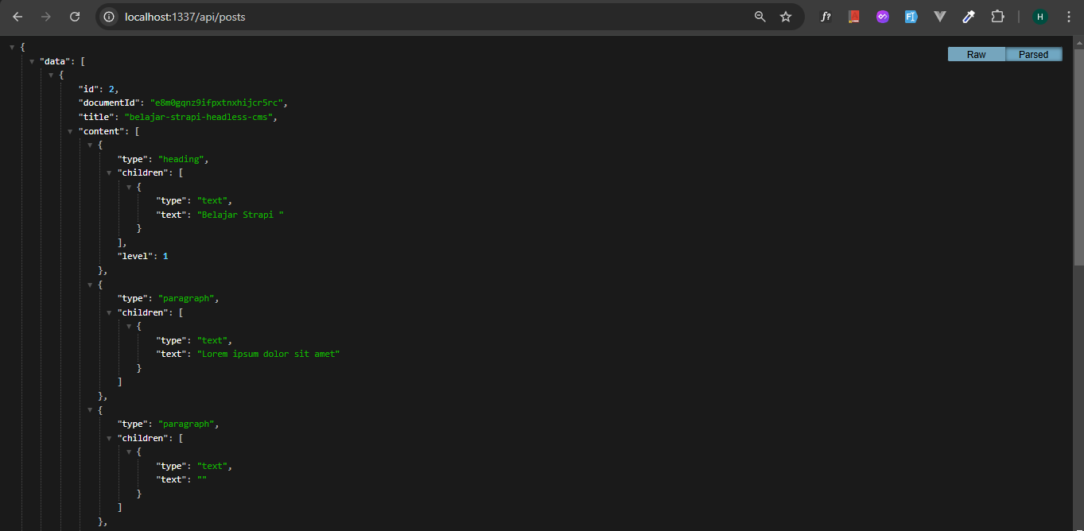Image resolution: width=1084 pixels, height=531 pixels.
Task: Bookmark this page with the star icon
Action: 786,16
